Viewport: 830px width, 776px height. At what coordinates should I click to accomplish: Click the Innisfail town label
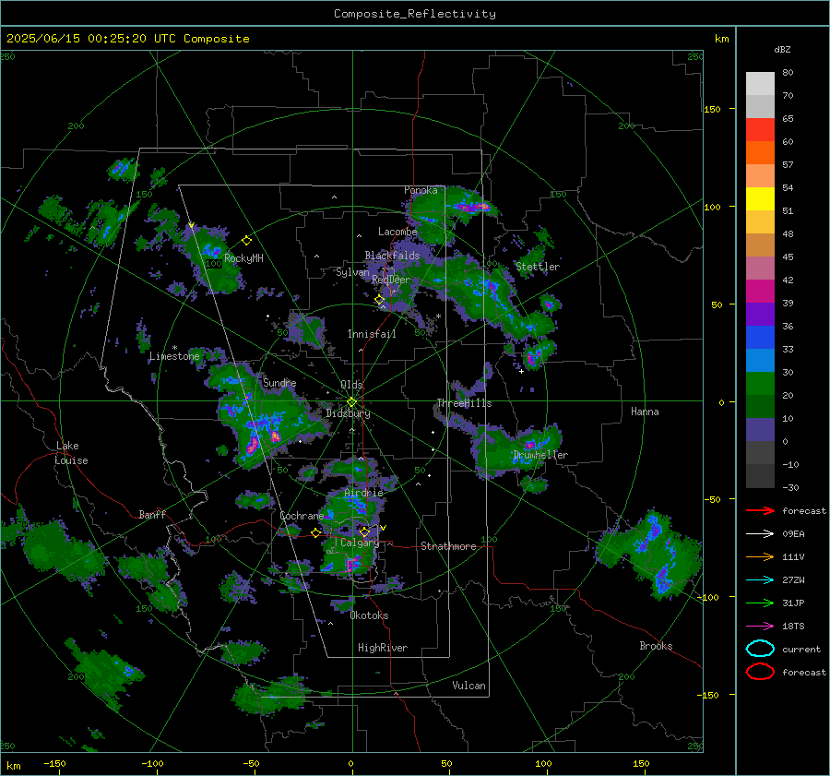(x=372, y=334)
